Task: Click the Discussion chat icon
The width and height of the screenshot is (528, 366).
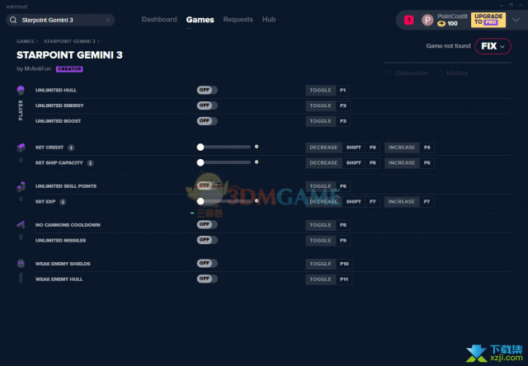Action: 387,73
